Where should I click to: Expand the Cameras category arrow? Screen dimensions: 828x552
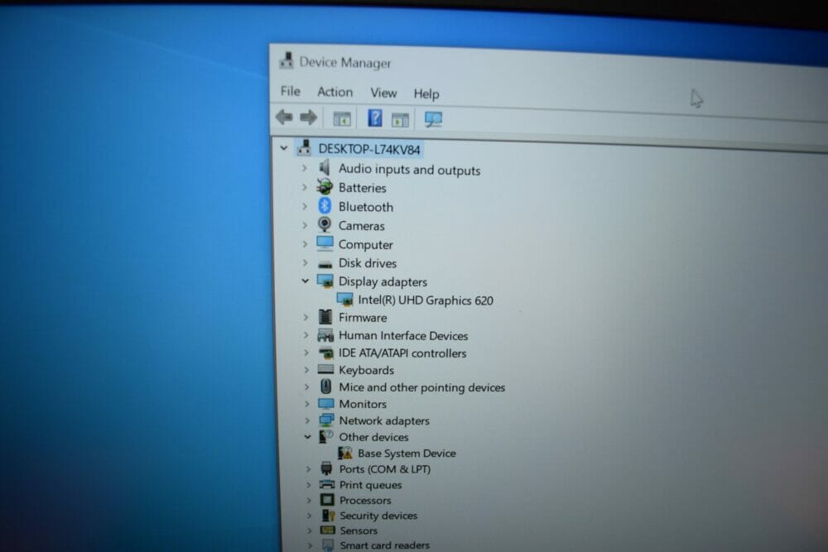pos(305,225)
